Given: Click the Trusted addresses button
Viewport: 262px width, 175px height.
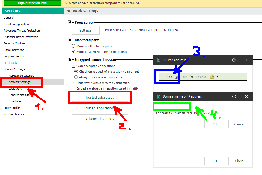Looking at the screenshot, I should 99,97.
